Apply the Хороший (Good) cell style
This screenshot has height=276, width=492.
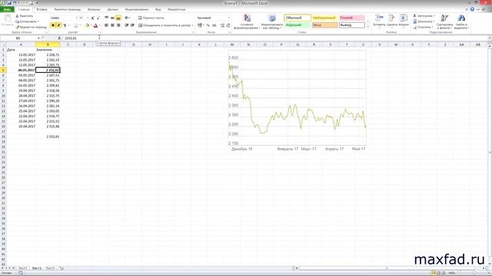click(x=298, y=25)
